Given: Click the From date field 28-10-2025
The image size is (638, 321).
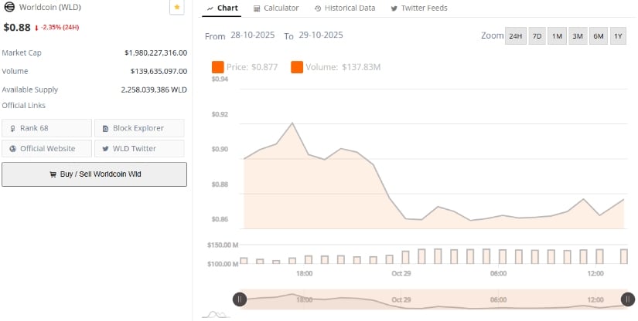Looking at the screenshot, I should coord(254,36).
